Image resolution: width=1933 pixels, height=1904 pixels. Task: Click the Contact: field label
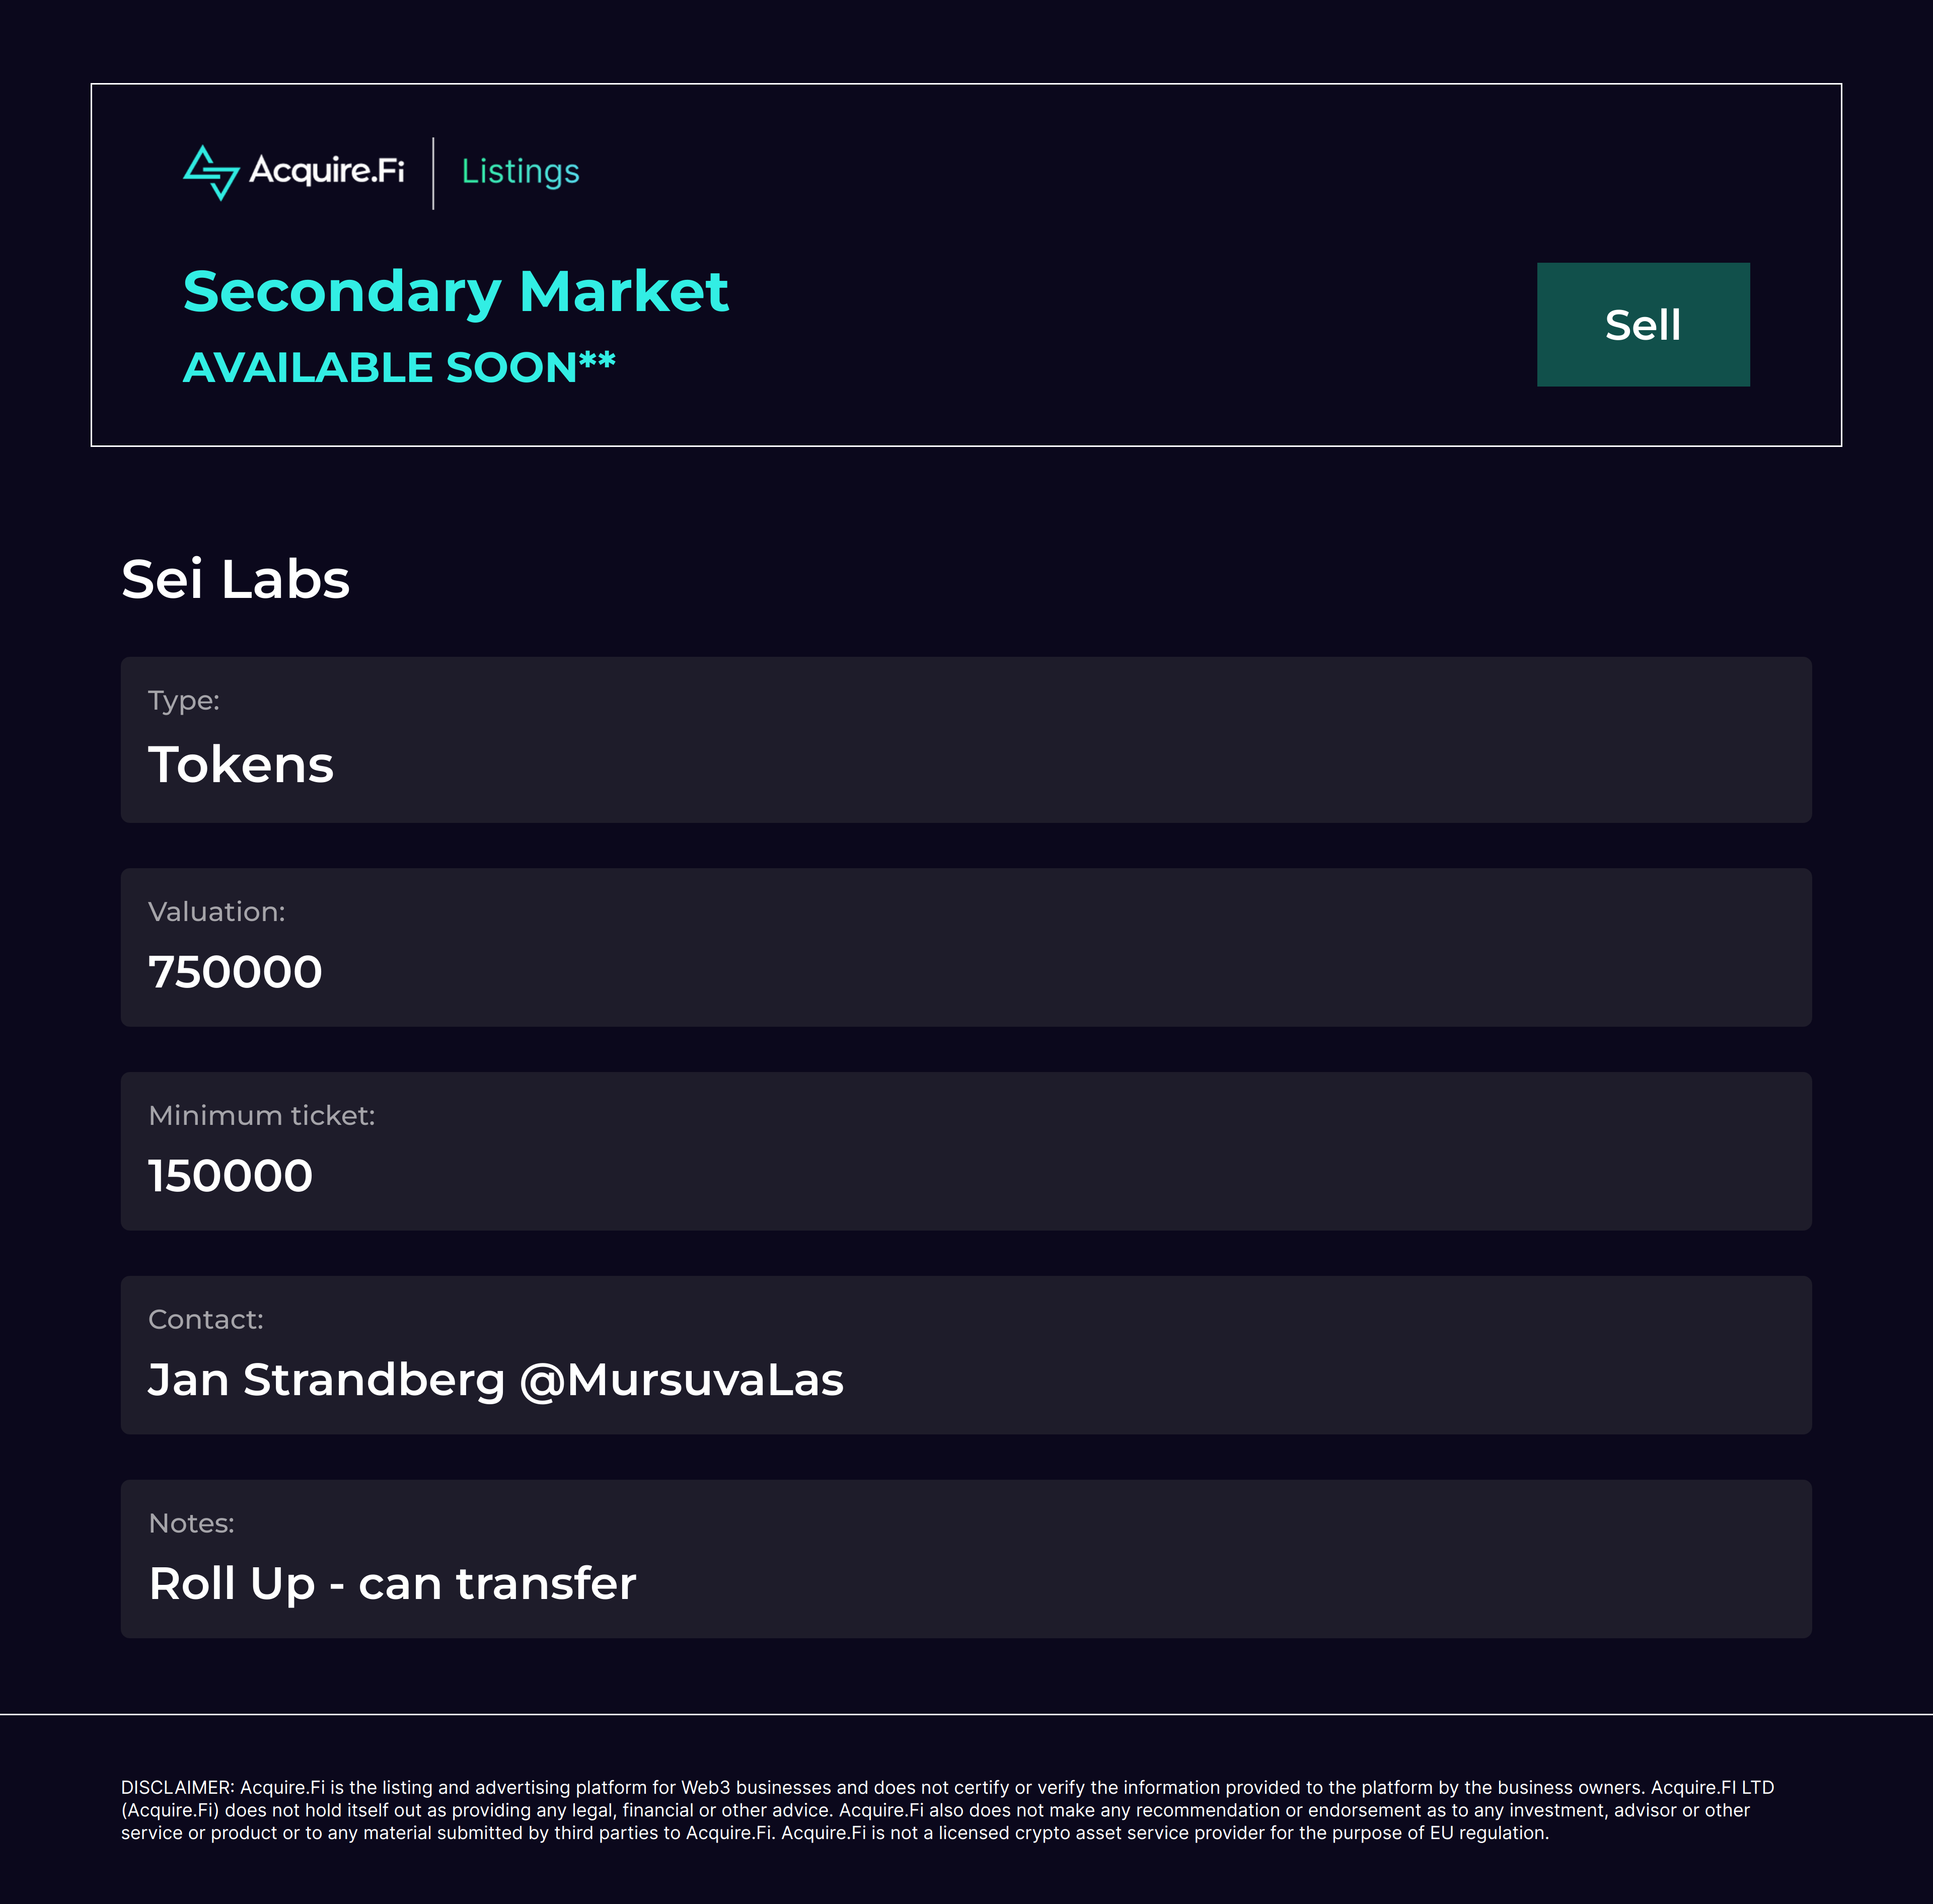click(205, 1320)
